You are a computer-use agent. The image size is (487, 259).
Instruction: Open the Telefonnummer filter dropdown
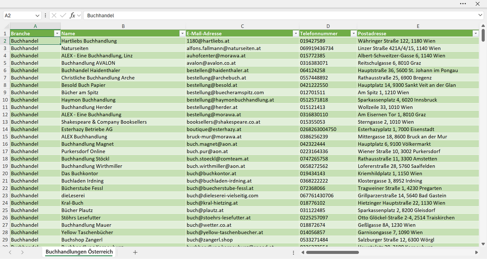coord(354,33)
